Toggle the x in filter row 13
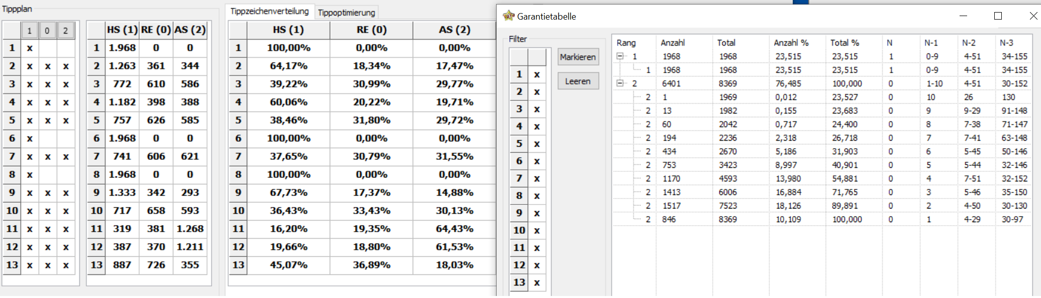 click(537, 282)
